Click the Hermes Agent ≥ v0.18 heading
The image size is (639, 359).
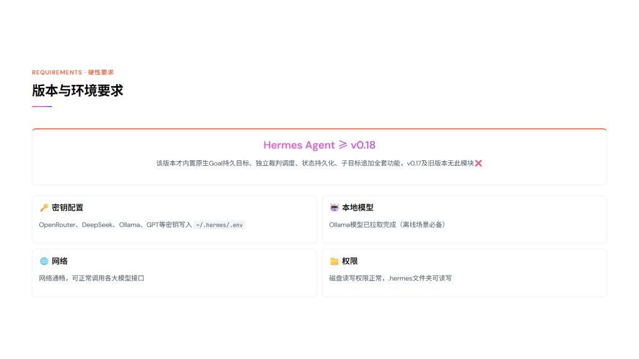[319, 145]
